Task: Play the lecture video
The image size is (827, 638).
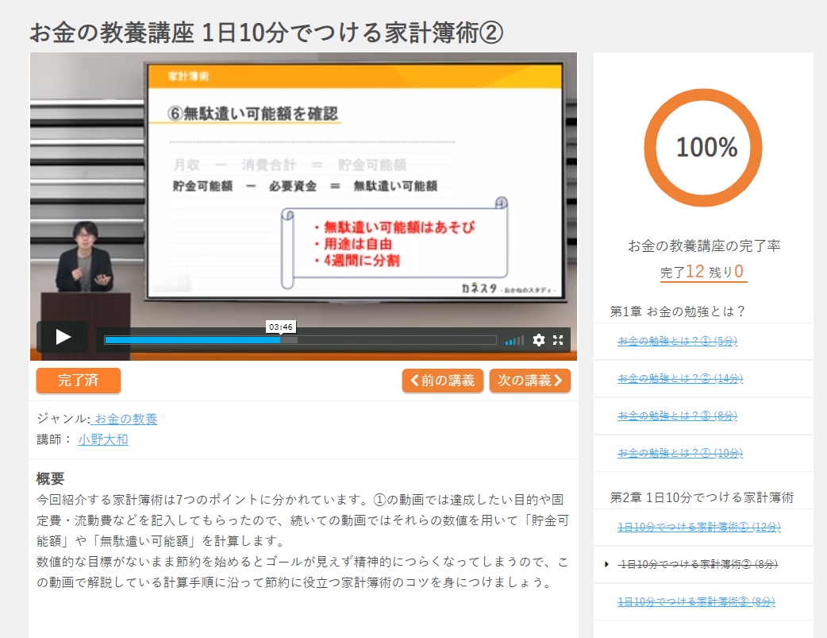Action: coord(63,337)
